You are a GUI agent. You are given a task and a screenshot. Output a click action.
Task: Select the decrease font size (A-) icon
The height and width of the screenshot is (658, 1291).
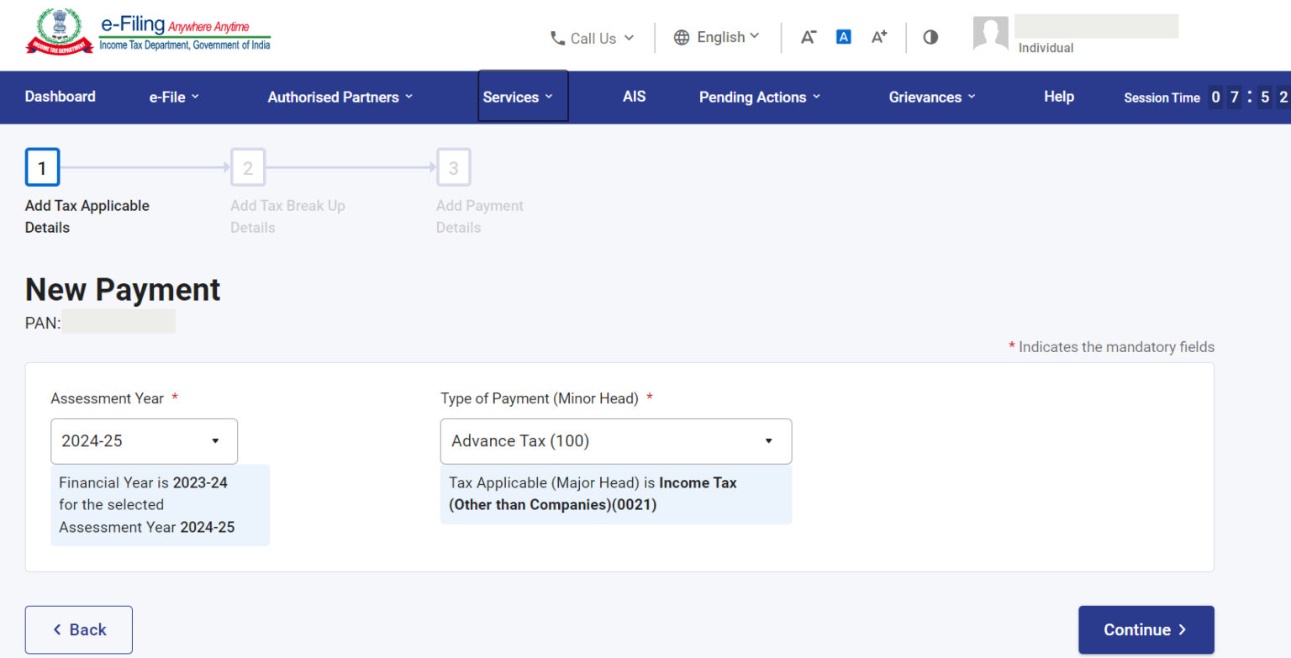click(x=809, y=37)
